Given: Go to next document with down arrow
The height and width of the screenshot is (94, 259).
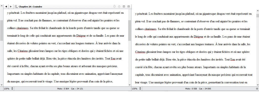Looking at the screenshot, I should tap(119, 7).
